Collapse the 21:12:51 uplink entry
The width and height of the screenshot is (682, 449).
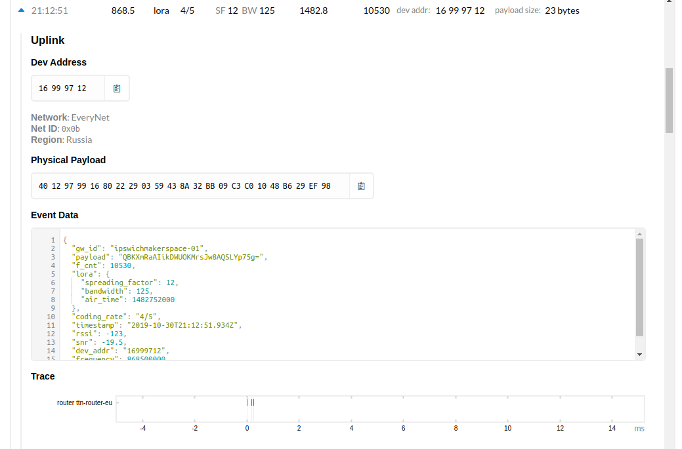[x=22, y=11]
